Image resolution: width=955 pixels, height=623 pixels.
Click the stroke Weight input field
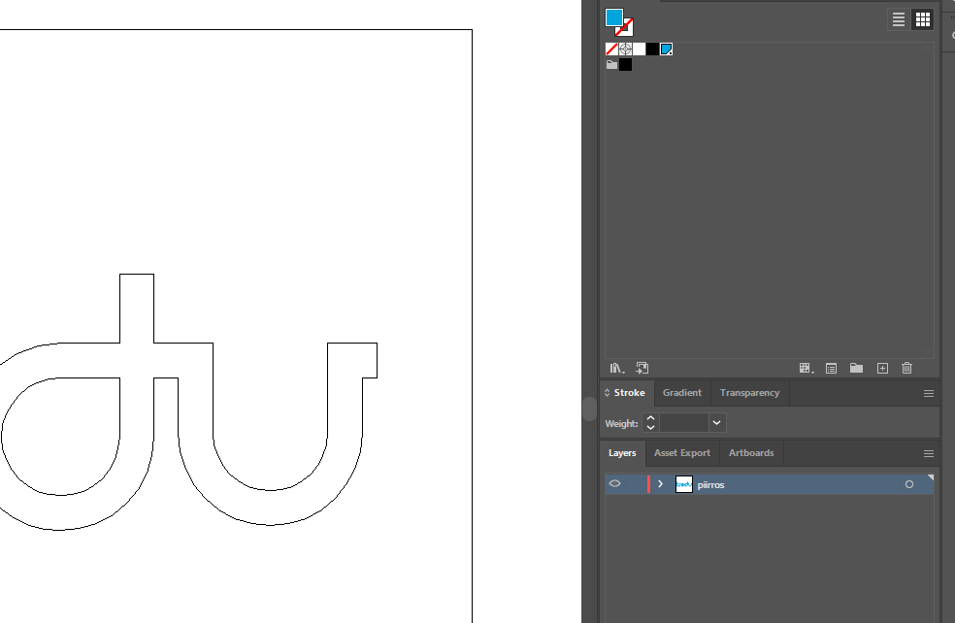point(683,423)
